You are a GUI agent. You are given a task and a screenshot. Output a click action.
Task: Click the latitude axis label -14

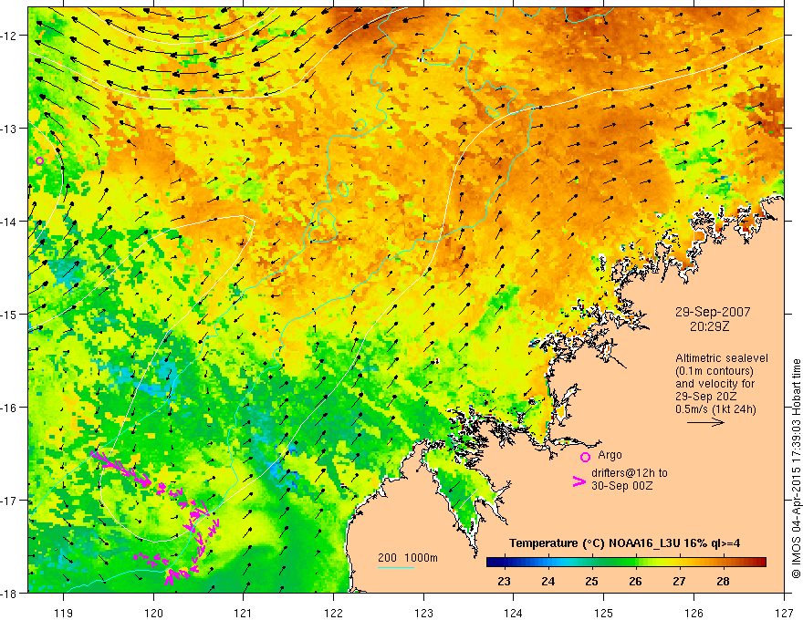[10, 222]
